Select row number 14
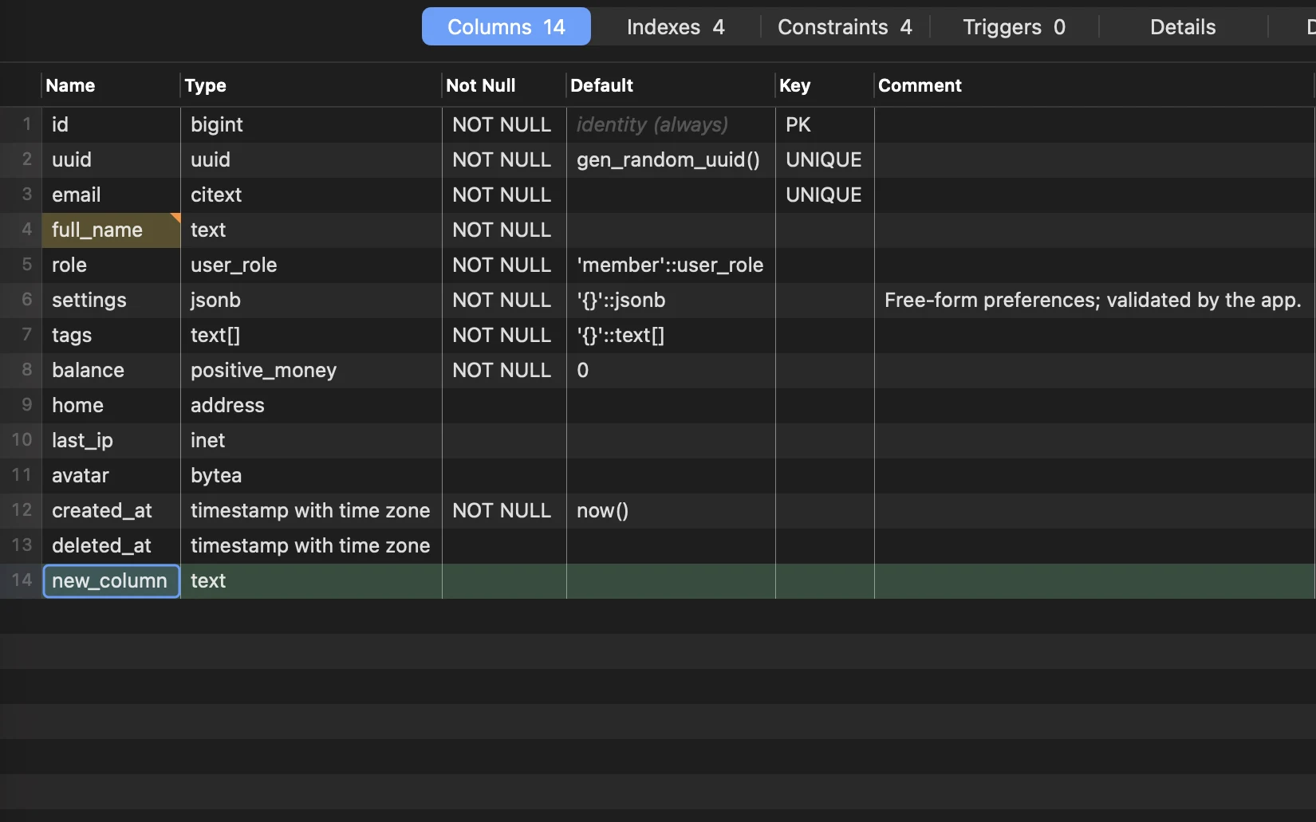Screen dimensions: 1316x822 pyautogui.click(x=22, y=580)
